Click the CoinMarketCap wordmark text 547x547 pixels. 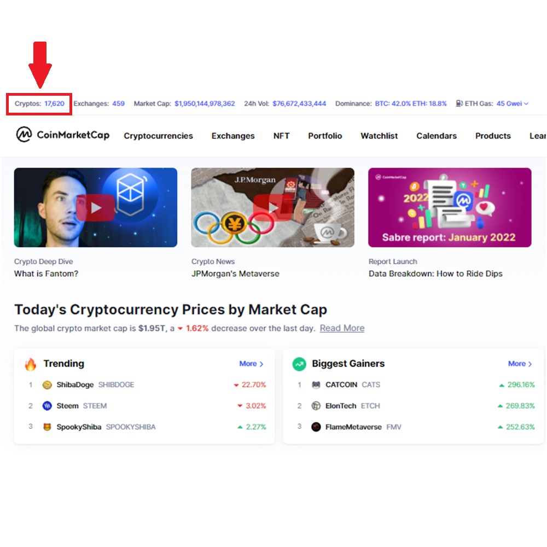73,135
